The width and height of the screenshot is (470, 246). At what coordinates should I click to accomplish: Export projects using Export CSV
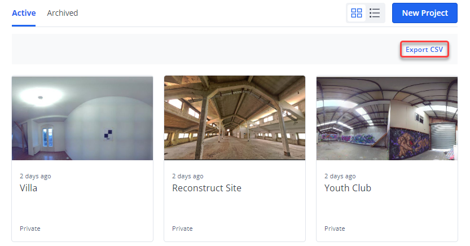tap(424, 50)
